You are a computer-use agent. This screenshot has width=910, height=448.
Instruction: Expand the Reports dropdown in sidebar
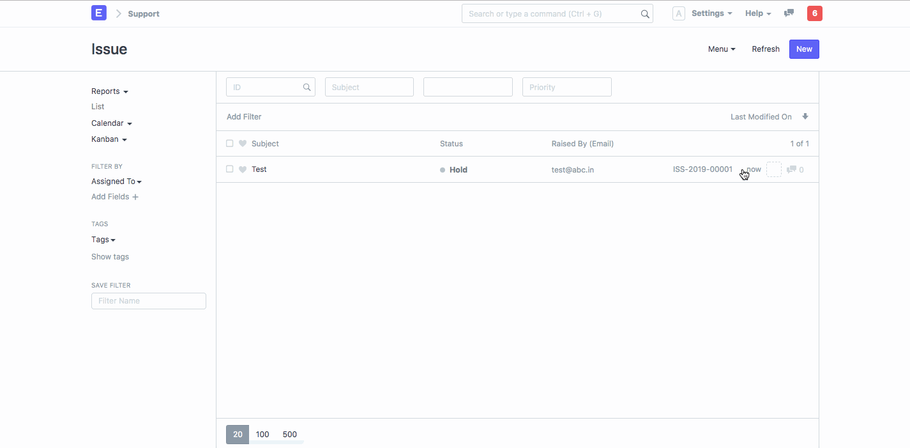(109, 91)
